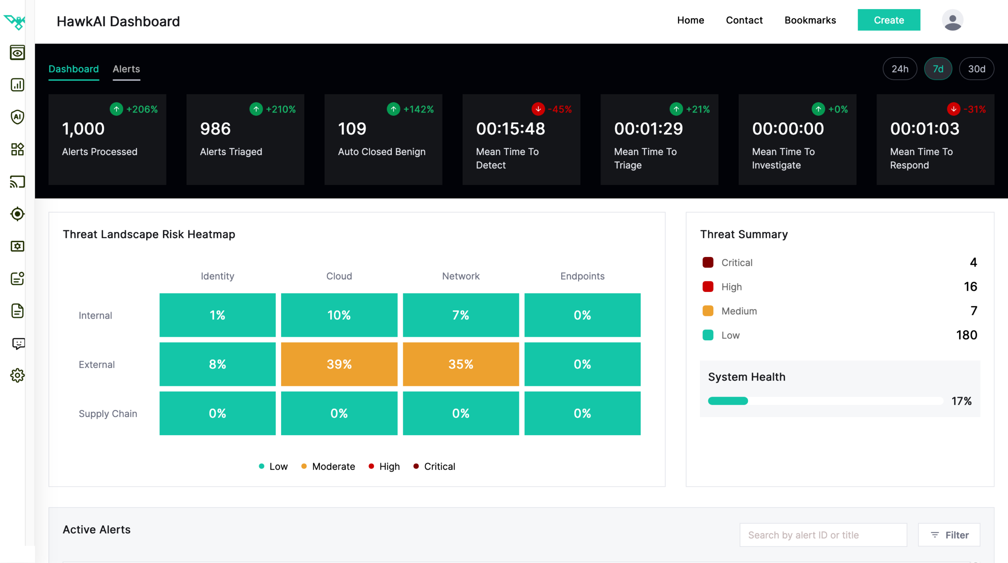Click the cast feed sidebar icon
This screenshot has width=1008, height=563.
point(17,182)
